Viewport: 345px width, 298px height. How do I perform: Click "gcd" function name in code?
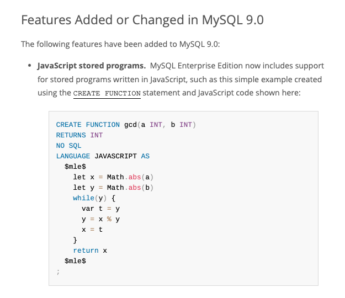pos(130,125)
